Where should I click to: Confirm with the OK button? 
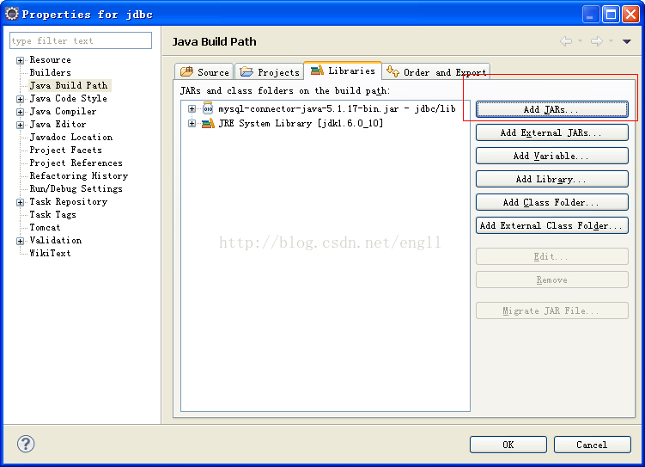click(508, 445)
